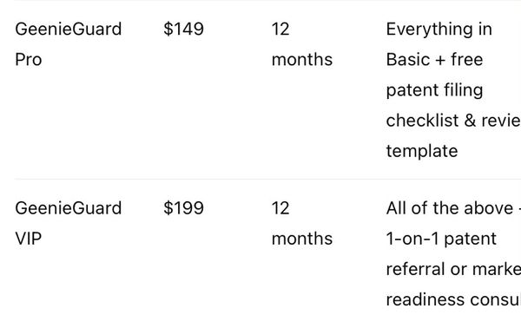Select the 1-on-1 patent text line
The height and width of the screenshot is (315, 521).
click(x=441, y=239)
